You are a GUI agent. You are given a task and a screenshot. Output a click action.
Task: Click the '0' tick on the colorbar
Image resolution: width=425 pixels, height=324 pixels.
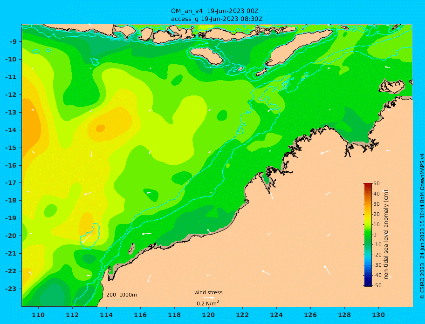coord(375,235)
